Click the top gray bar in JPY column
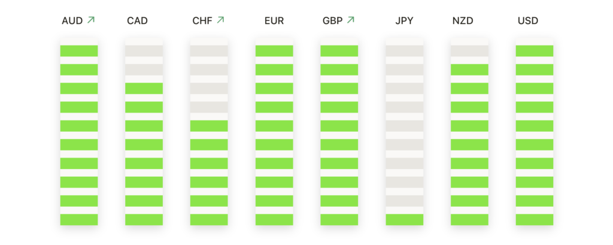The image size is (613, 245). [404, 51]
